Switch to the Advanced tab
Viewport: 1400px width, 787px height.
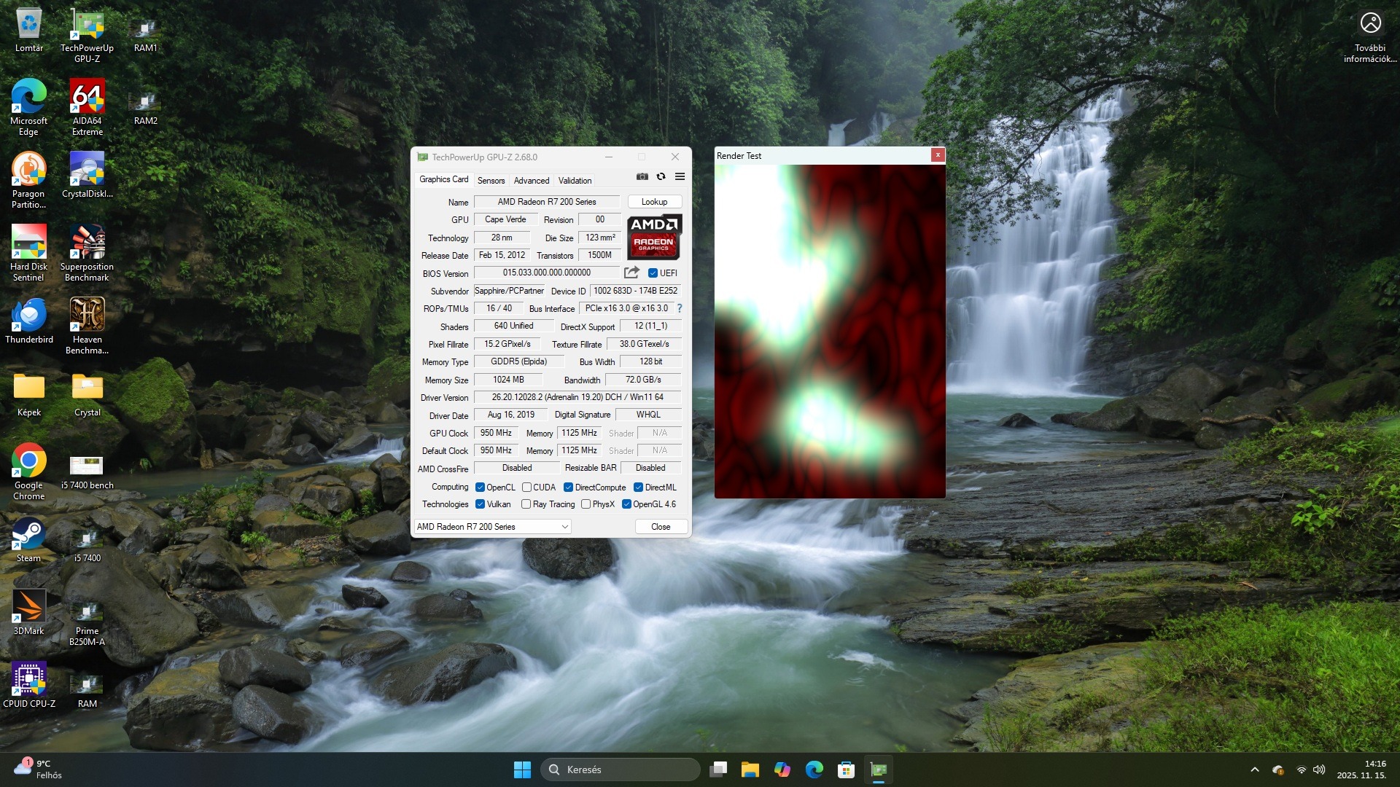click(x=531, y=181)
